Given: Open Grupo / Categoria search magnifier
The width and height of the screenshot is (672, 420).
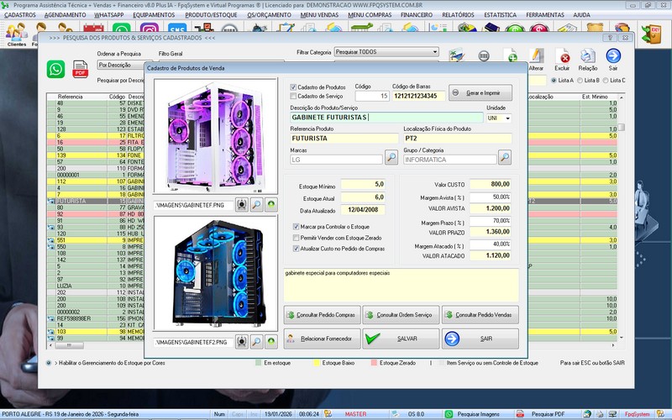Looking at the screenshot, I should click(504, 157).
